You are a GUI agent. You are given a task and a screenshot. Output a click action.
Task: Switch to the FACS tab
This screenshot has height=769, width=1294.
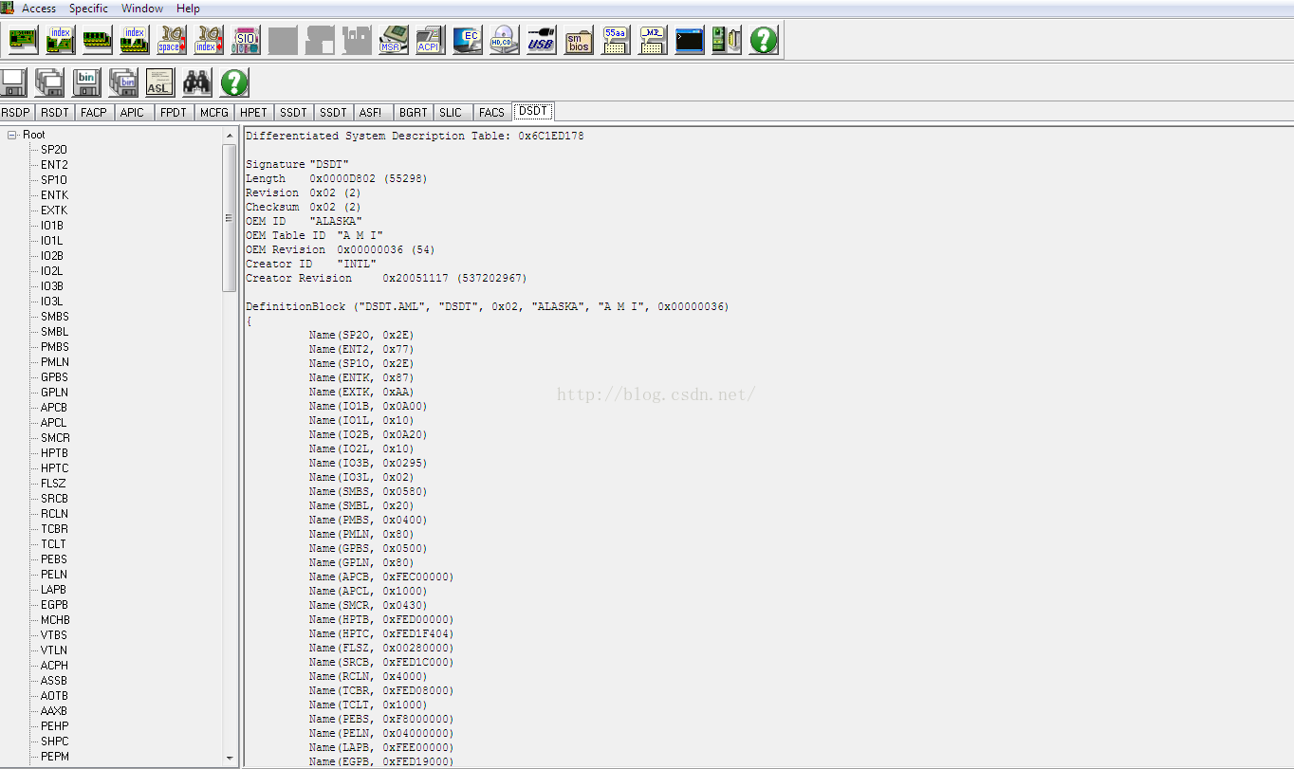click(491, 113)
